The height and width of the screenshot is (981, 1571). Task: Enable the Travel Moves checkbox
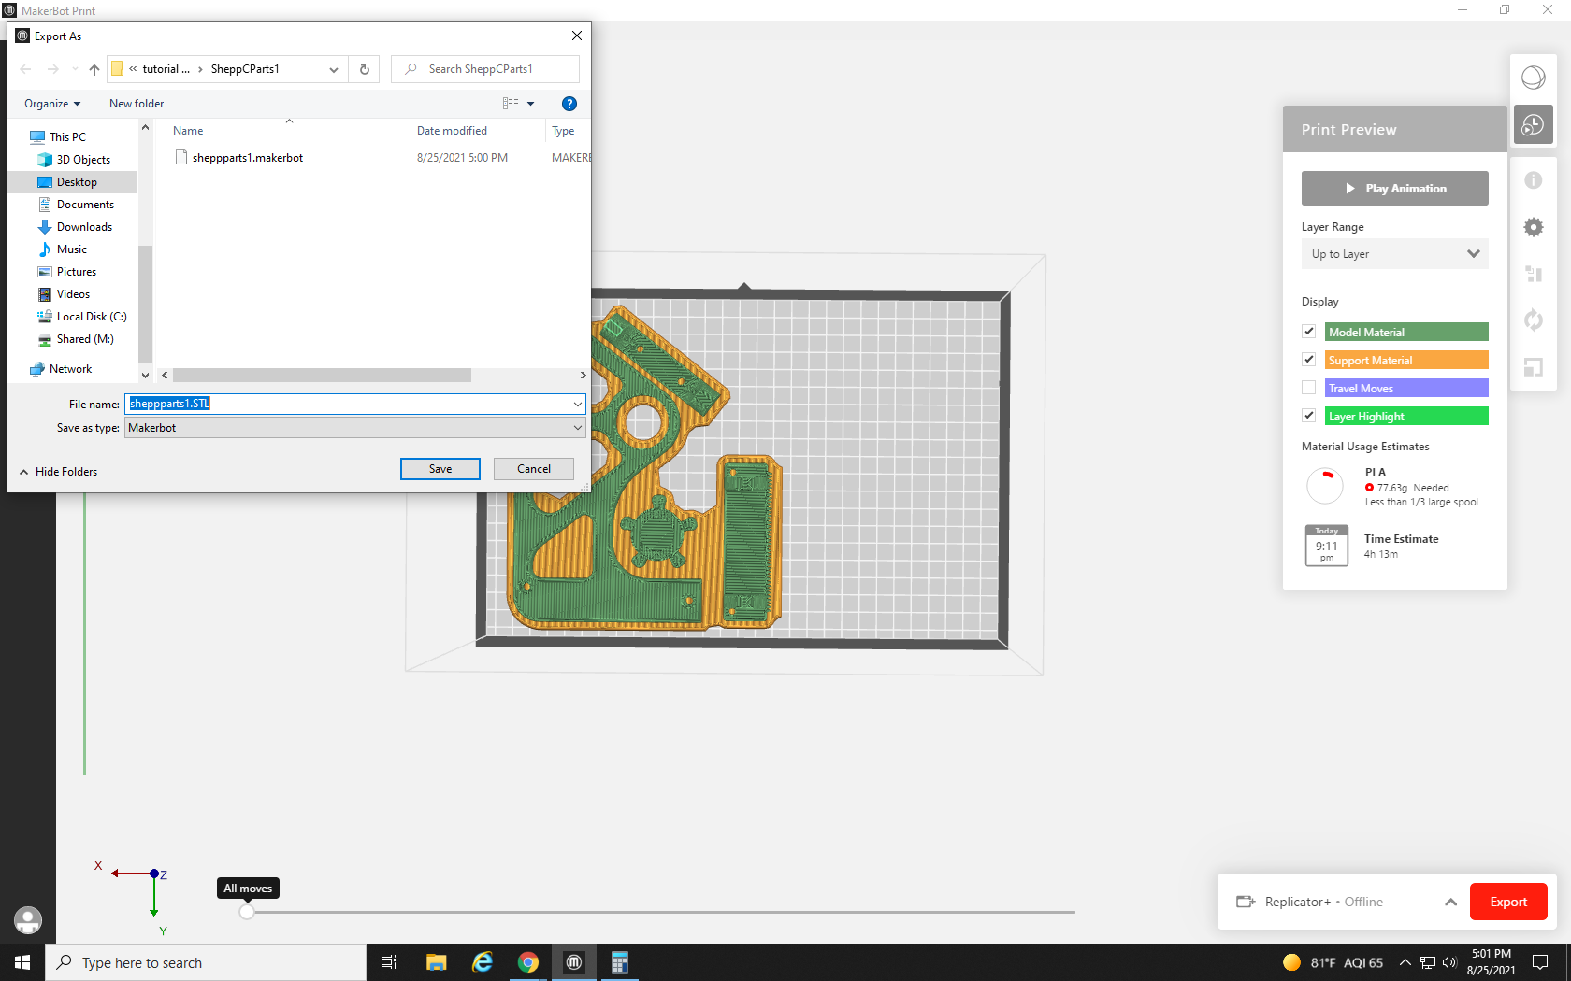click(1309, 388)
